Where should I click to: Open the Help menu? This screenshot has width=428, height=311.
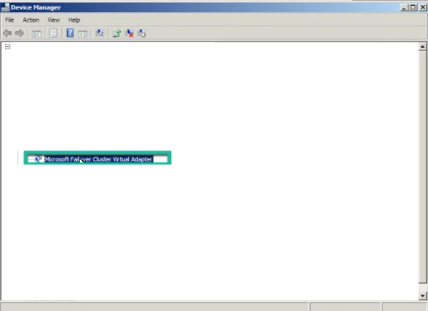[x=74, y=20]
